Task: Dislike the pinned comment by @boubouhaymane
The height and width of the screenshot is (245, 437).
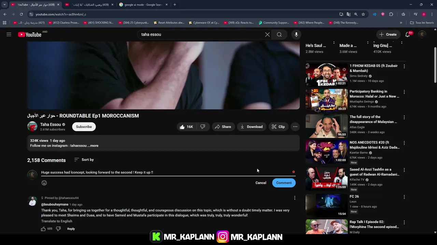Action: tap(58, 229)
